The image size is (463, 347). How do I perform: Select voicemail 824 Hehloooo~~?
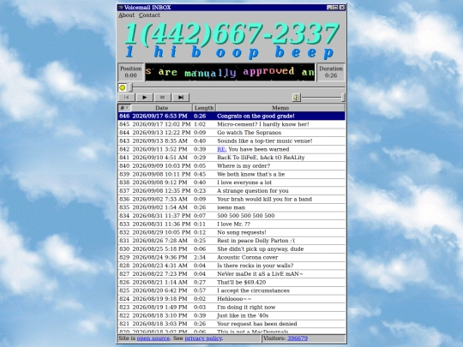pos(231,299)
